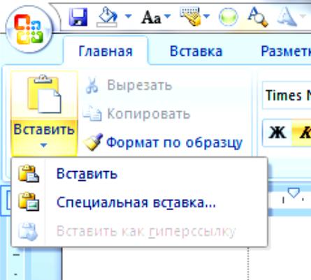
Task: Click the Формат по образцу label
Action: (175, 142)
